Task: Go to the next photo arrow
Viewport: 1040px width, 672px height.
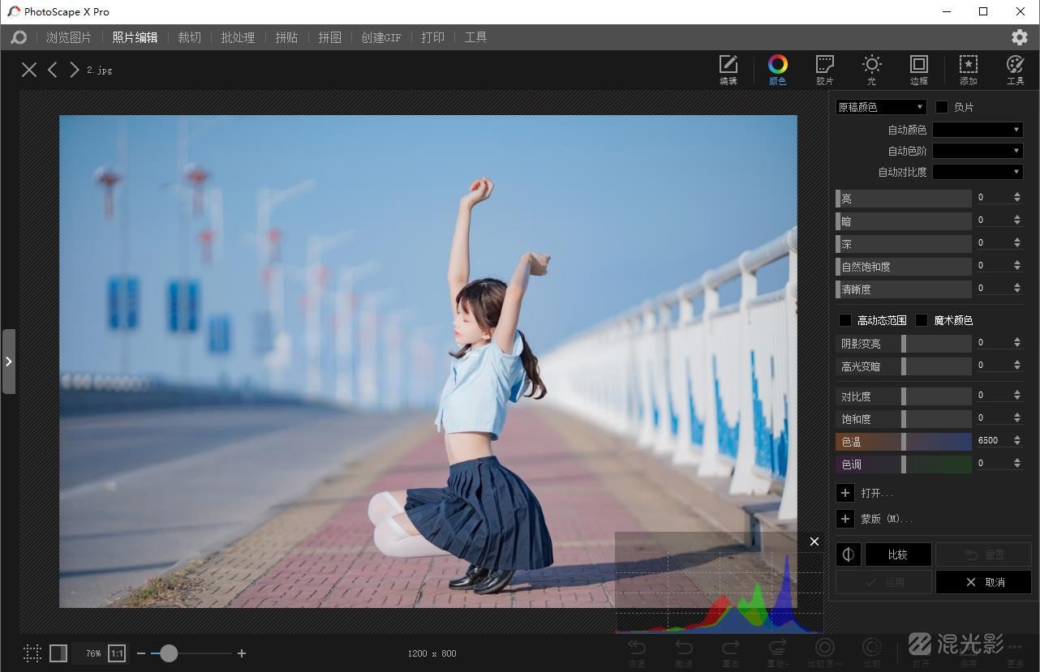Action: tap(74, 70)
